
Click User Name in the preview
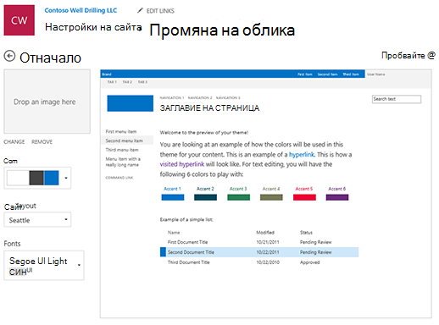coord(375,74)
